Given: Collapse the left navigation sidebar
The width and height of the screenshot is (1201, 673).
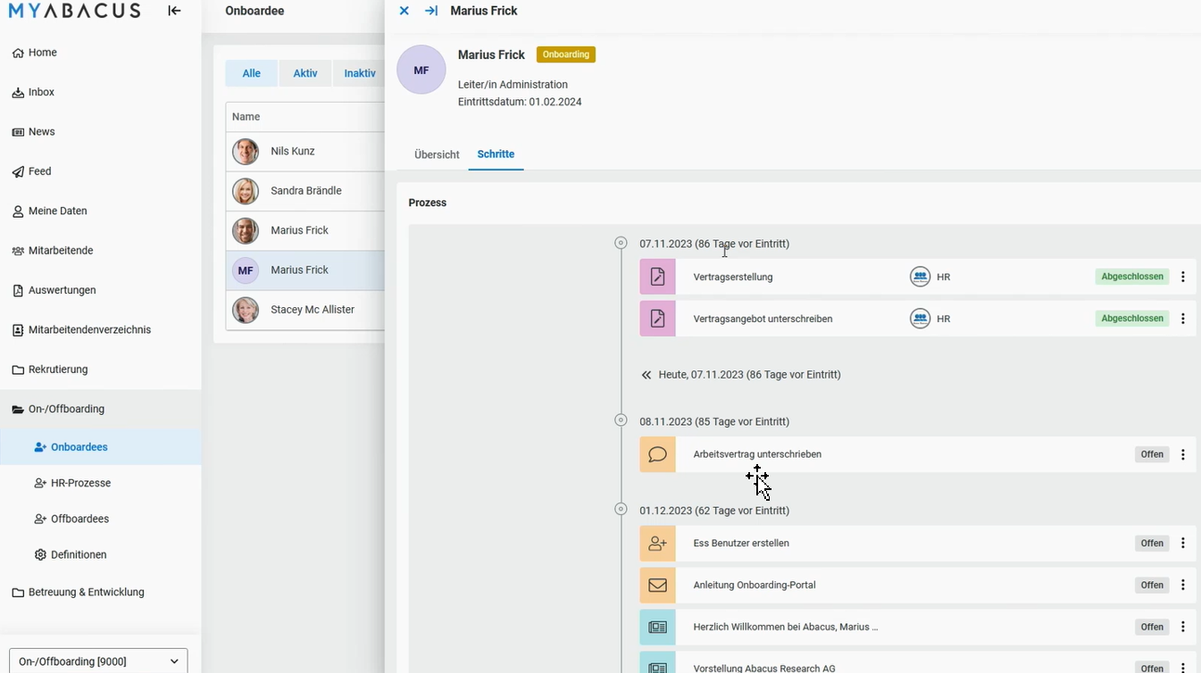Looking at the screenshot, I should pyautogui.click(x=174, y=11).
